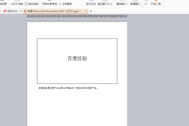The width and height of the screenshot is (189, 126).
Task: Click the presentation file icon on document tab
Action: 25,11
